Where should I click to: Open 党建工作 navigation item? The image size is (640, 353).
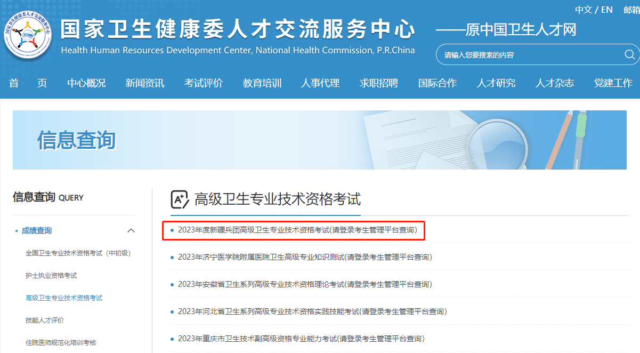(x=613, y=83)
